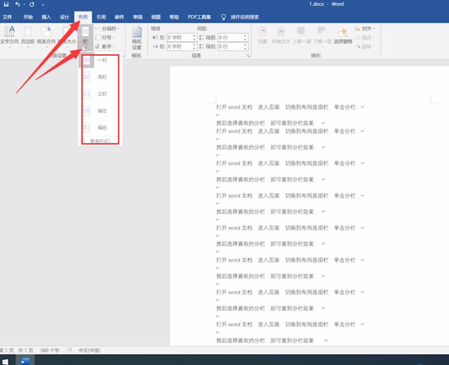Open the 行号 line numbers dropdown
The image size is (449, 365).
(x=105, y=37)
